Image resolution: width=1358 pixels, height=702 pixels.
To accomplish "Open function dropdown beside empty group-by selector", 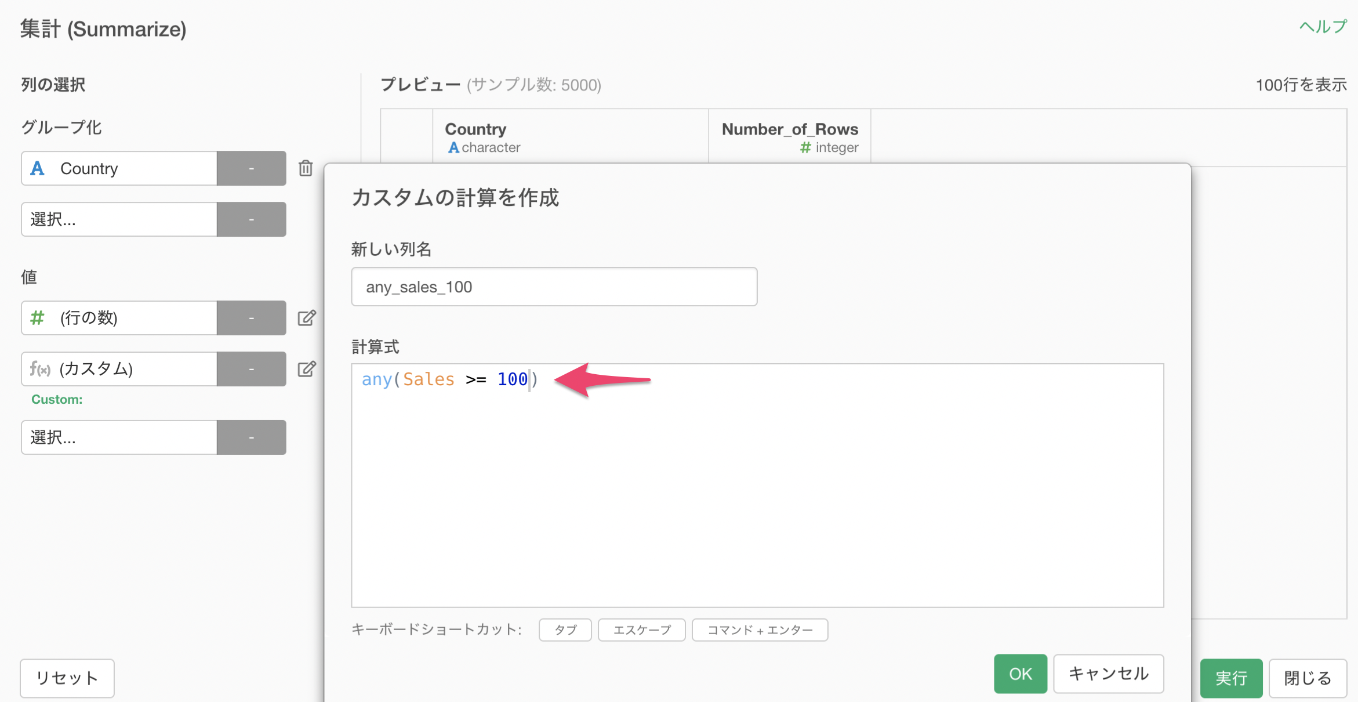I will pos(251,219).
